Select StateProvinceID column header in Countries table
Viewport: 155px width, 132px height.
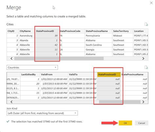(109, 75)
